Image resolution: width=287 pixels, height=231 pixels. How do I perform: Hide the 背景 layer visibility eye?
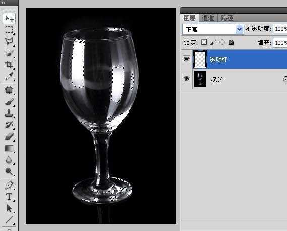pos(186,79)
